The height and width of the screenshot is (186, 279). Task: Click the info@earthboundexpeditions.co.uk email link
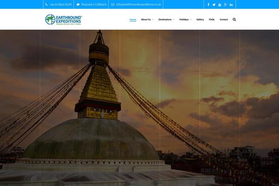[x=139, y=5]
